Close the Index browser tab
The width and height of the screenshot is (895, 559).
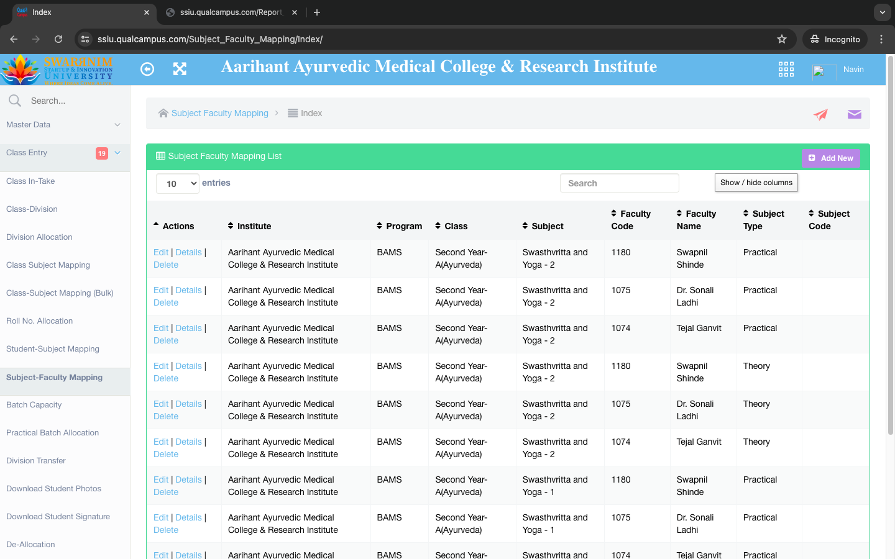pos(147,12)
